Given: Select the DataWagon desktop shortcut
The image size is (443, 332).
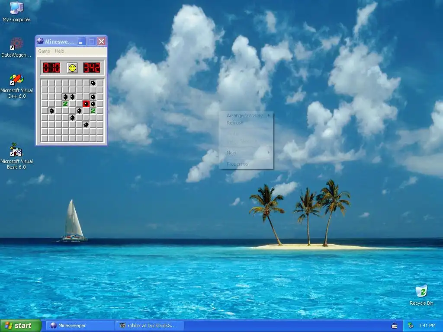Looking at the screenshot, I should pyautogui.click(x=16, y=48).
